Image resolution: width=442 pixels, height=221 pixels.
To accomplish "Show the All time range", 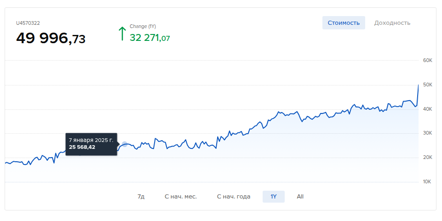I will 300,197.
